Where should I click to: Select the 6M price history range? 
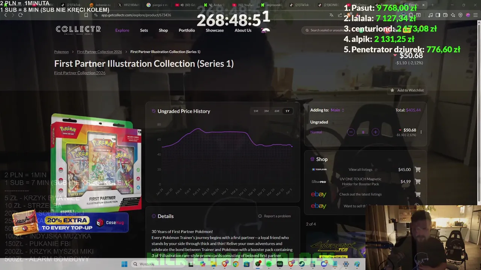[x=277, y=111]
